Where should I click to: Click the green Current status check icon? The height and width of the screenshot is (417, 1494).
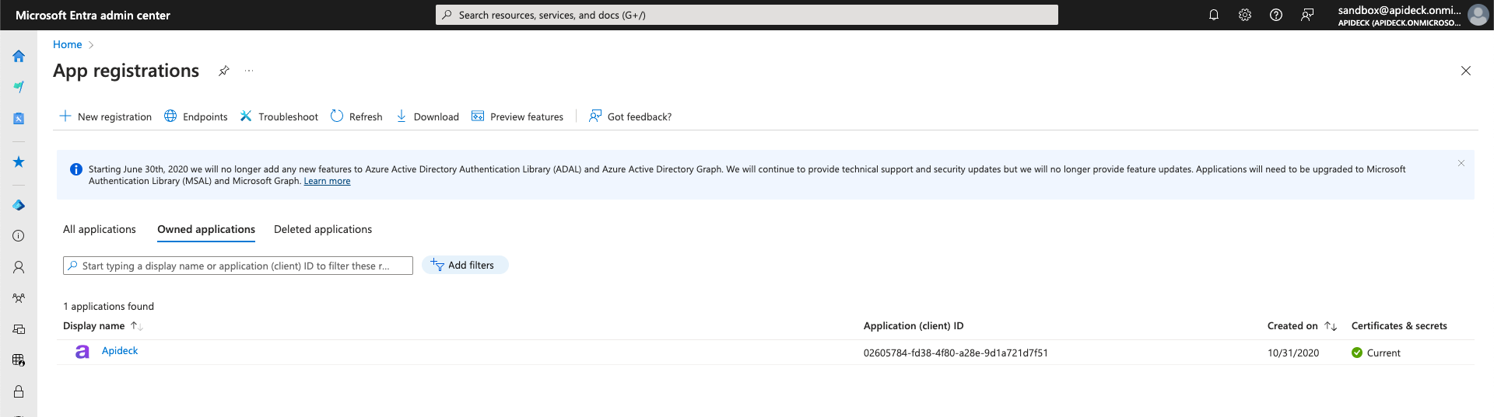pyautogui.click(x=1357, y=353)
